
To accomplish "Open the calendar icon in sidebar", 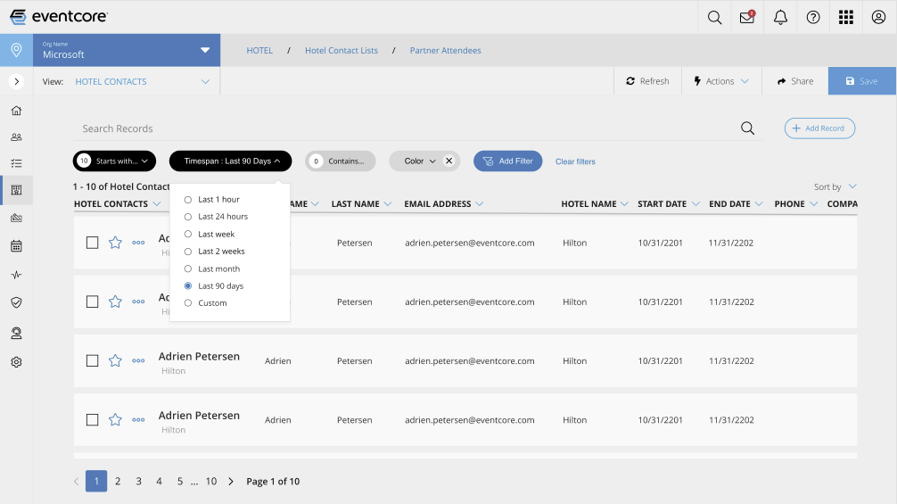I will pyautogui.click(x=16, y=245).
